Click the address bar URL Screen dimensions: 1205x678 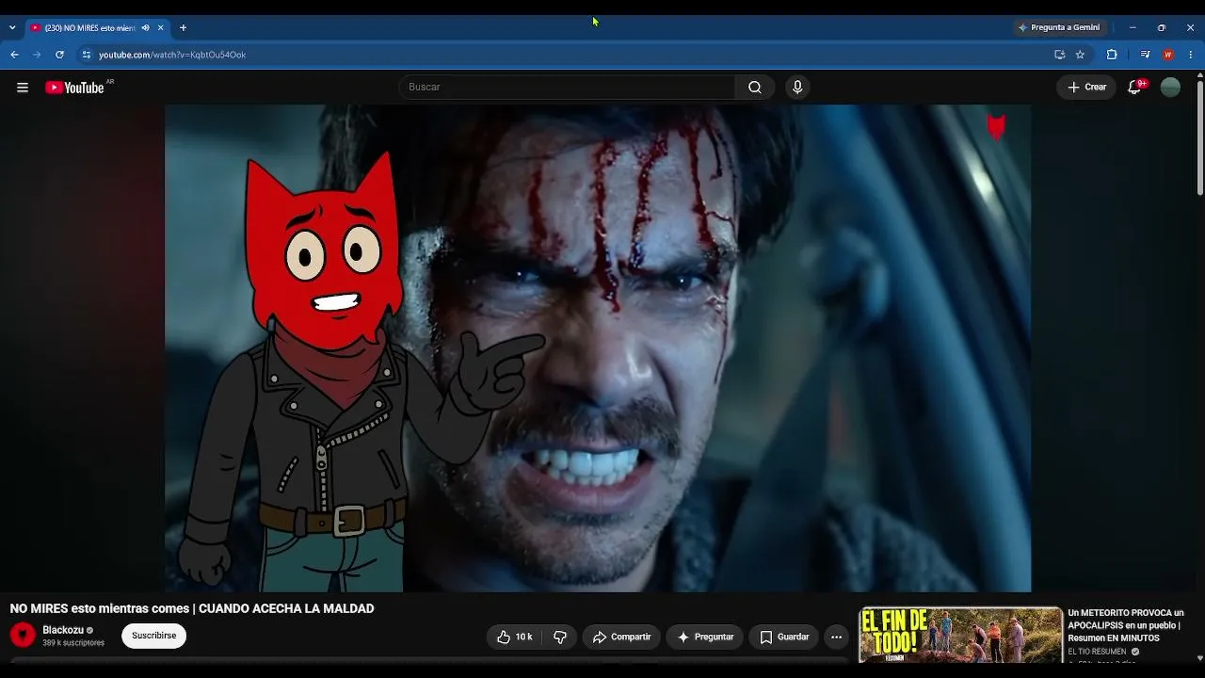click(x=172, y=55)
